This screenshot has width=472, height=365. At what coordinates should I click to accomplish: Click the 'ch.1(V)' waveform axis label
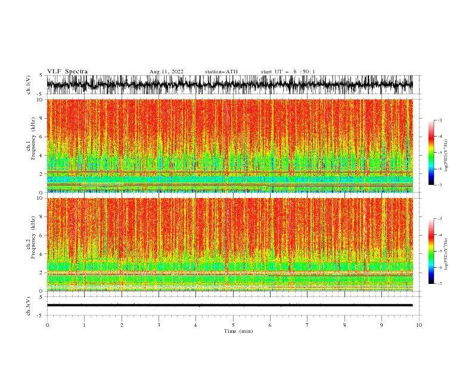coord(29,85)
